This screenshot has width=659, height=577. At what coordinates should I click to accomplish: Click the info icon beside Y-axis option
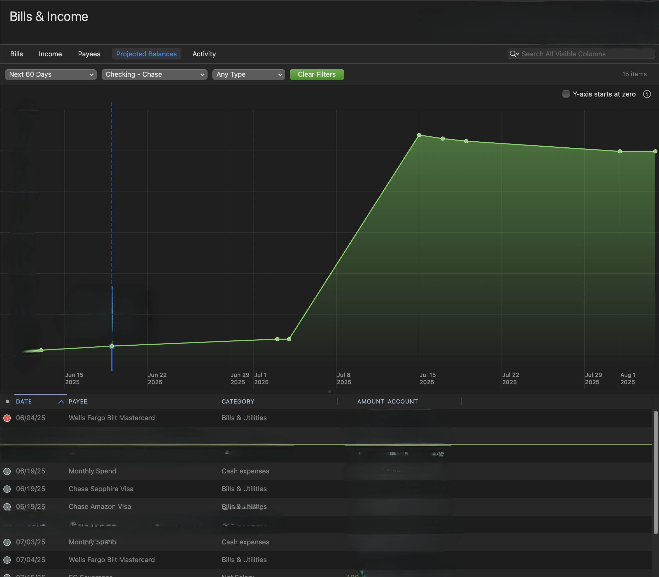tap(647, 94)
